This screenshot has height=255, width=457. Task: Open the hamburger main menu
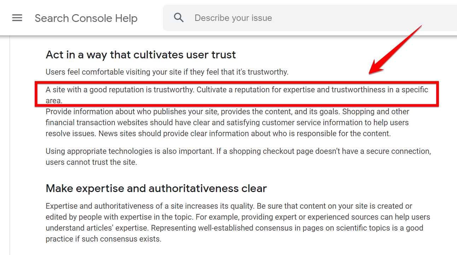[17, 18]
